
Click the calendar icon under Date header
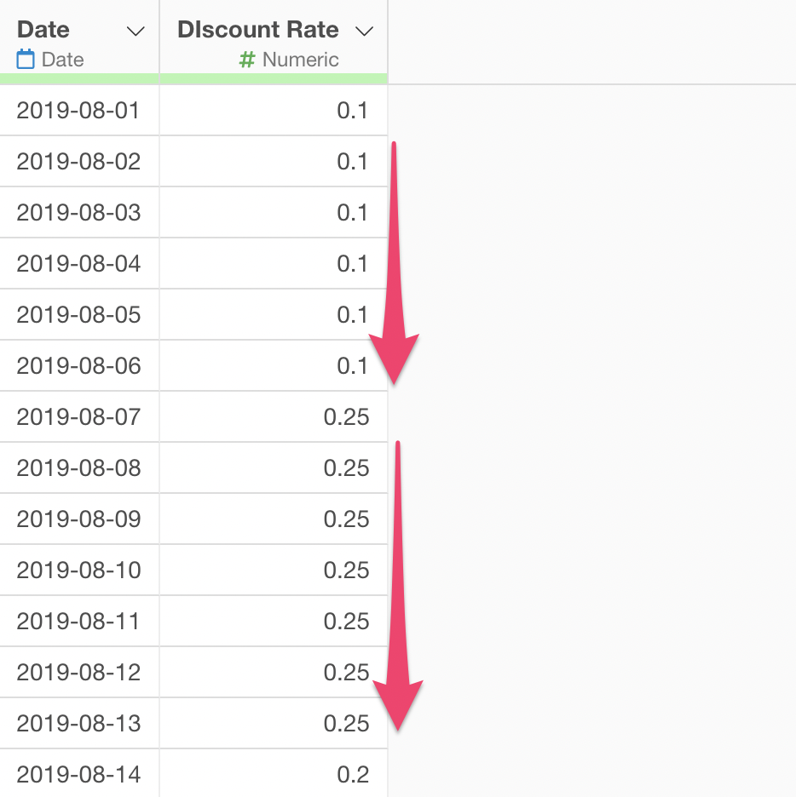point(26,60)
